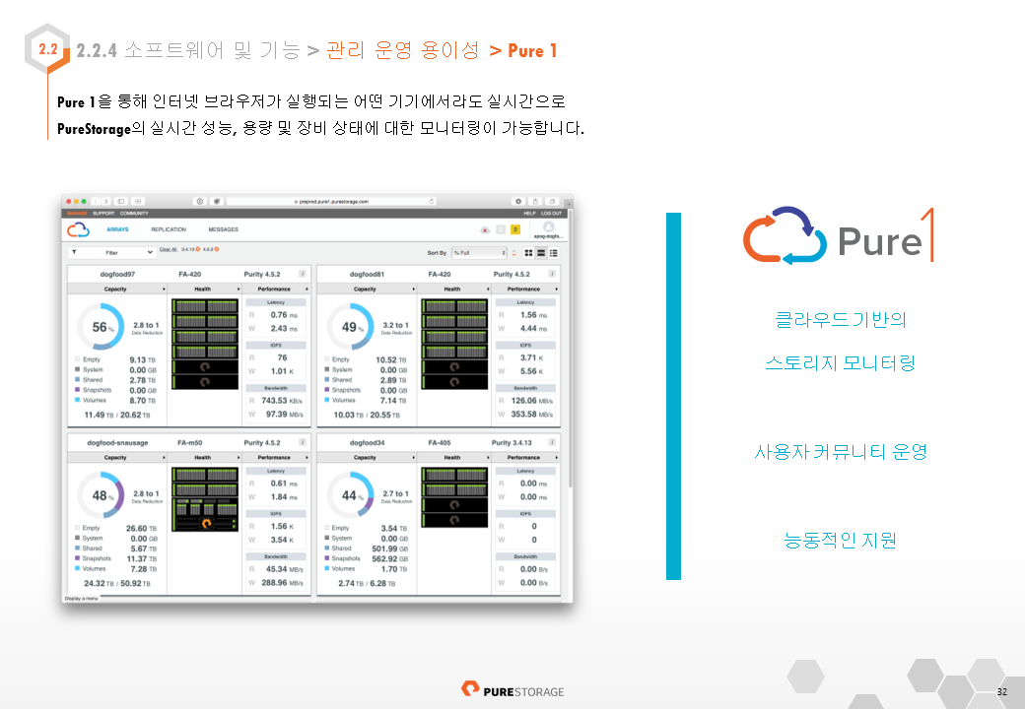Switch to list view layout
1025x709 pixels.
pyautogui.click(x=554, y=253)
